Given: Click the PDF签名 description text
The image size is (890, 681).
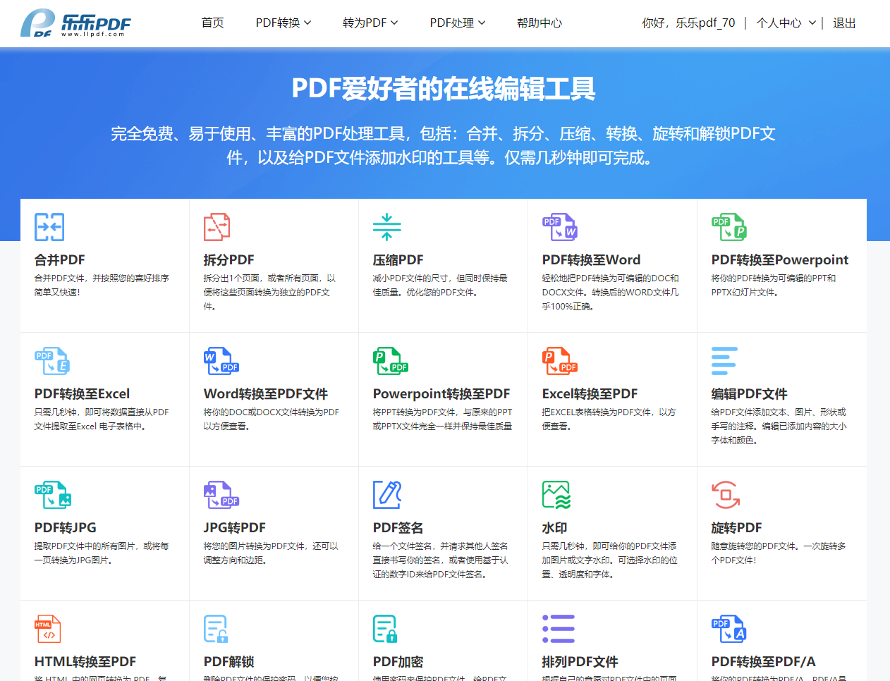Looking at the screenshot, I should pos(441,560).
